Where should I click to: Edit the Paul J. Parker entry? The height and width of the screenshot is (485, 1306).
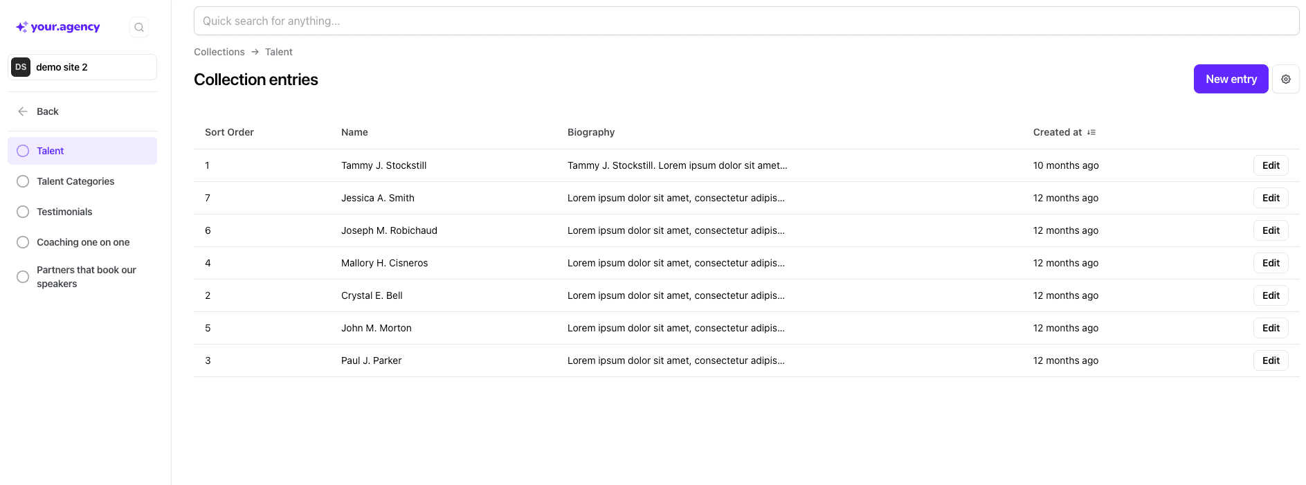click(x=1270, y=360)
